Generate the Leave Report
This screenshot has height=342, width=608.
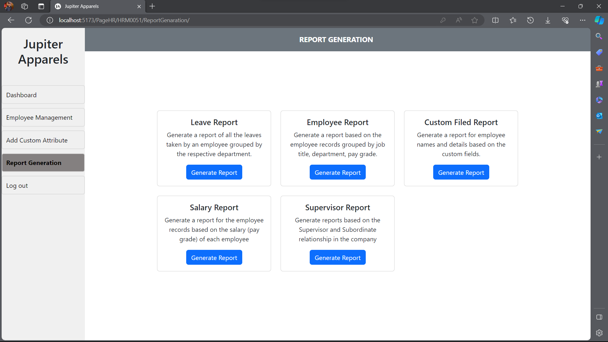214,172
